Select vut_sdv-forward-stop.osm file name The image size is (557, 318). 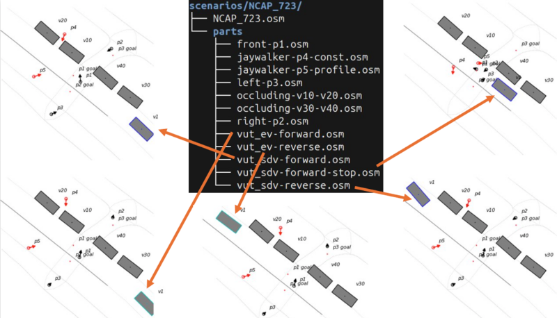(x=308, y=172)
